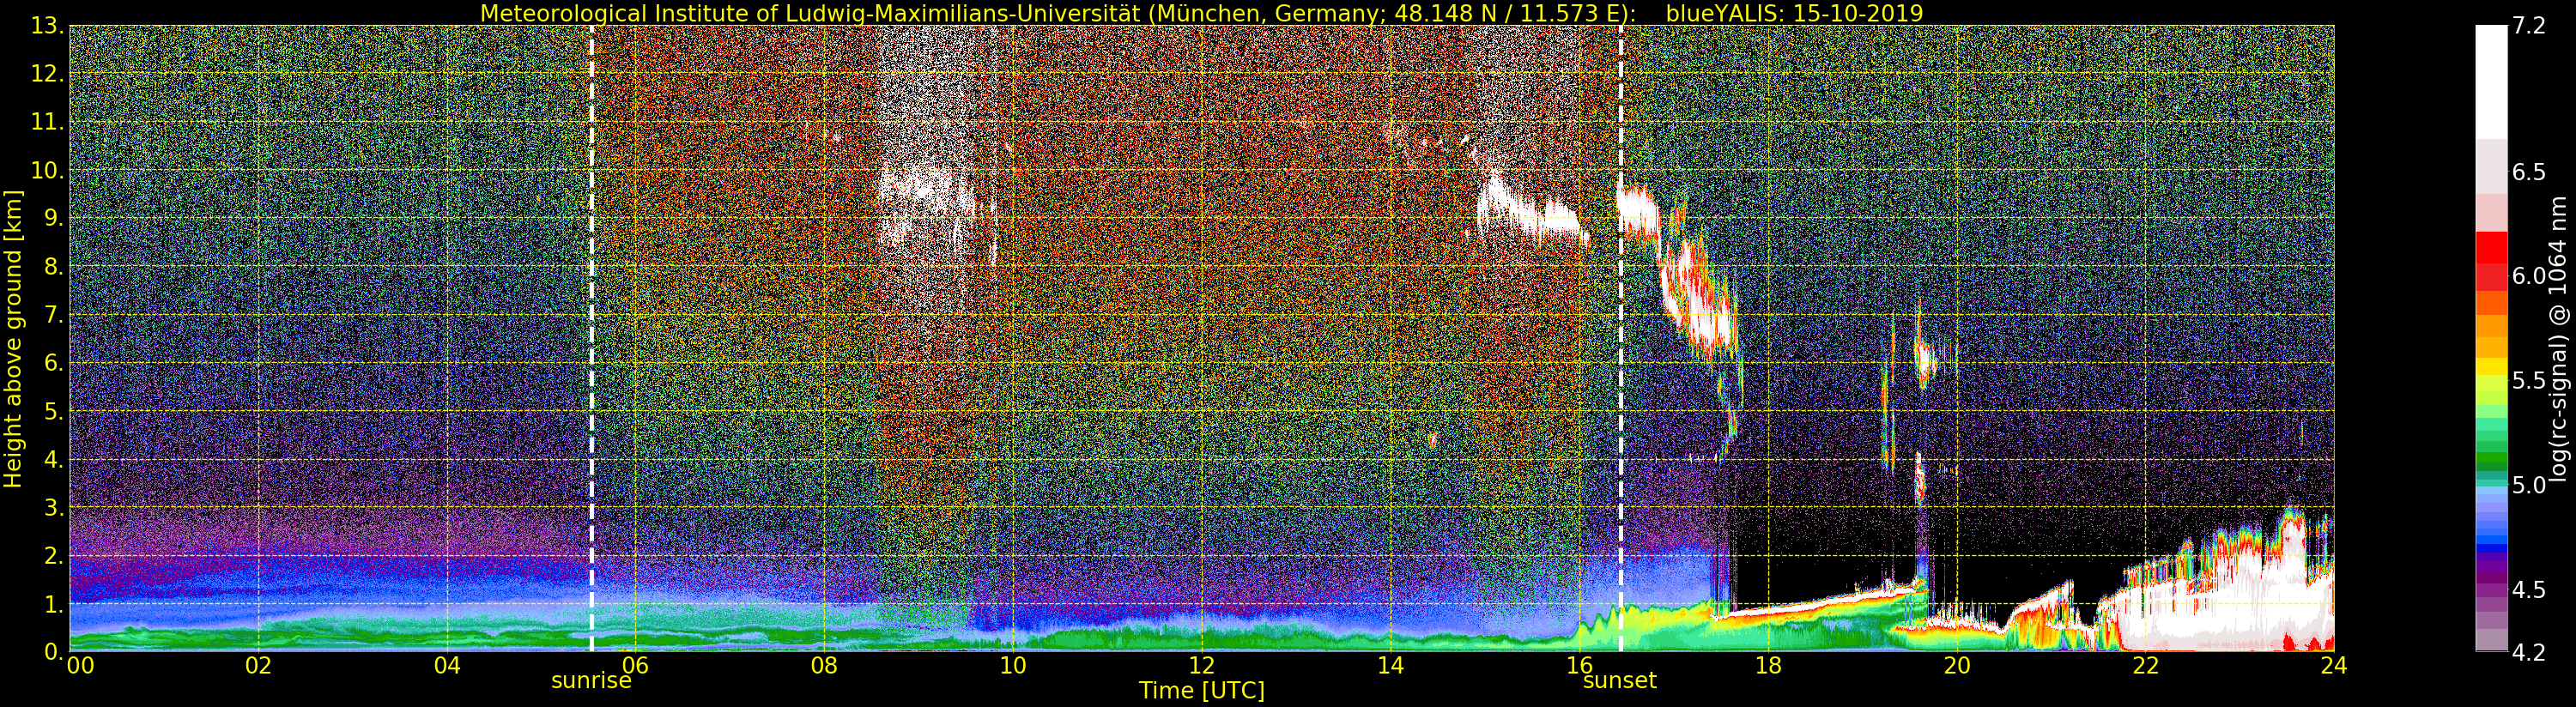Image resolution: width=2576 pixels, height=707 pixels.
Task: Click the "1." tick on the height axis
Action: click(54, 604)
